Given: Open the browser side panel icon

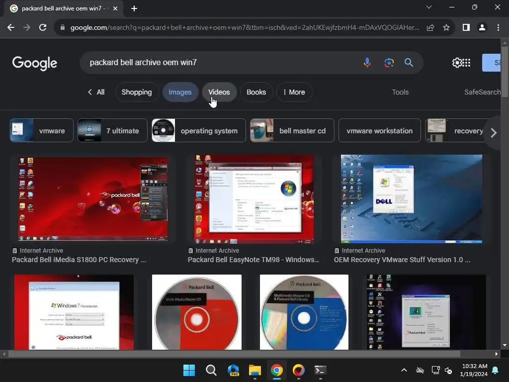Looking at the screenshot, I should click(466, 28).
